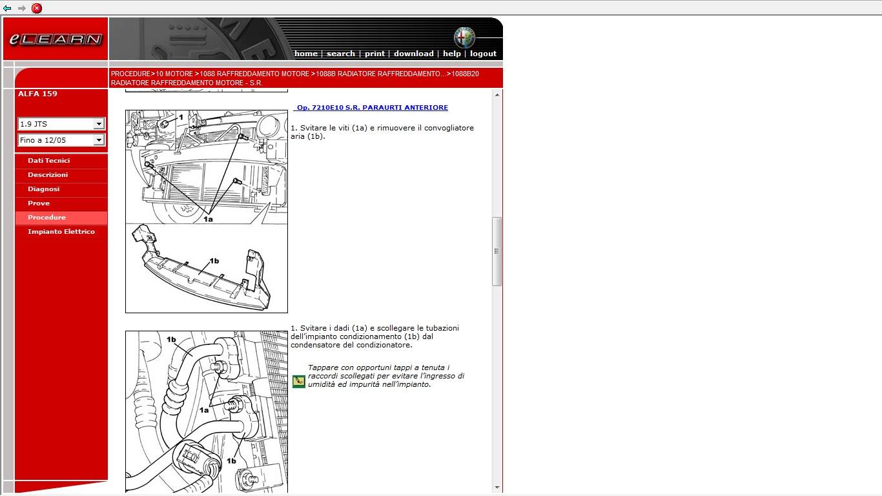Click logout in the header menu
882x496 pixels.
point(483,54)
